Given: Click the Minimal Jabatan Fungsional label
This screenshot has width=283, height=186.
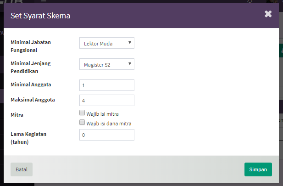Looking at the screenshot, I should pyautogui.click(x=31, y=46).
